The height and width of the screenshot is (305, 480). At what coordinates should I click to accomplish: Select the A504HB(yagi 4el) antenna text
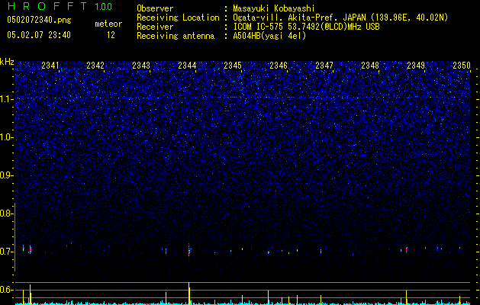(x=269, y=36)
